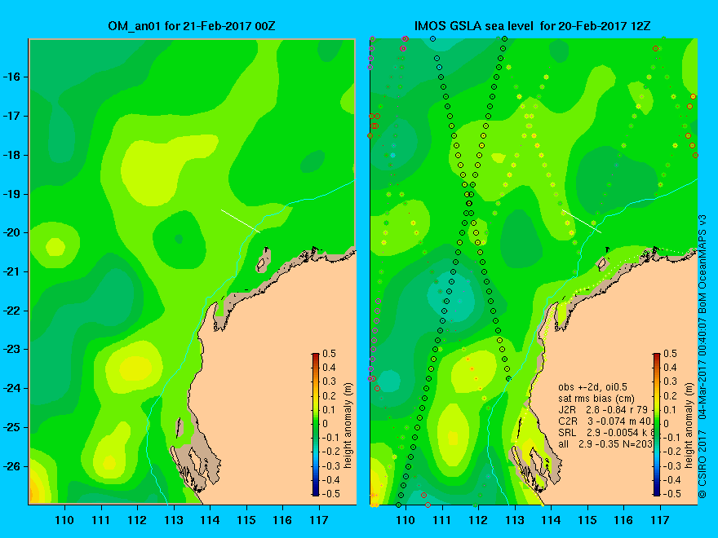Image resolution: width=718 pixels, height=538 pixels.
Task: Click the white transect line on the IMOS GSLA map
Action: coord(582,222)
